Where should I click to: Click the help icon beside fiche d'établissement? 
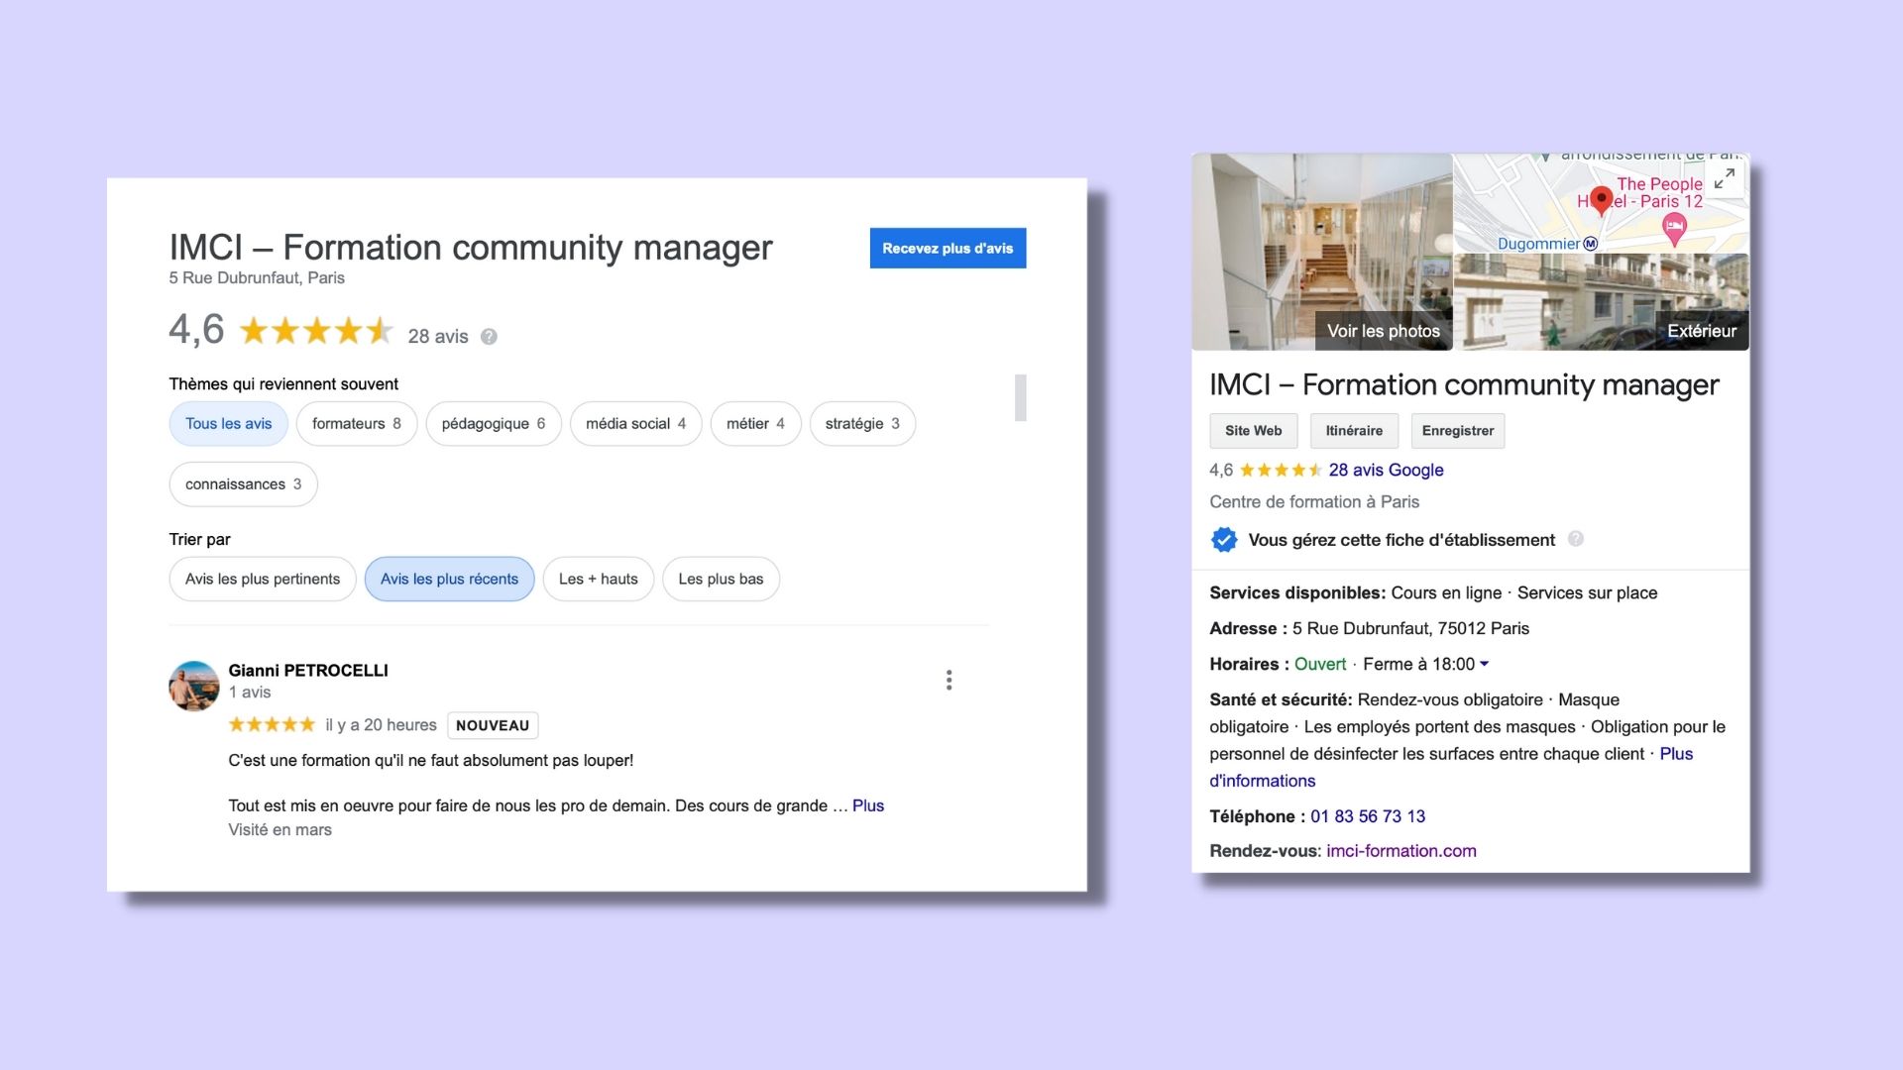point(1575,539)
